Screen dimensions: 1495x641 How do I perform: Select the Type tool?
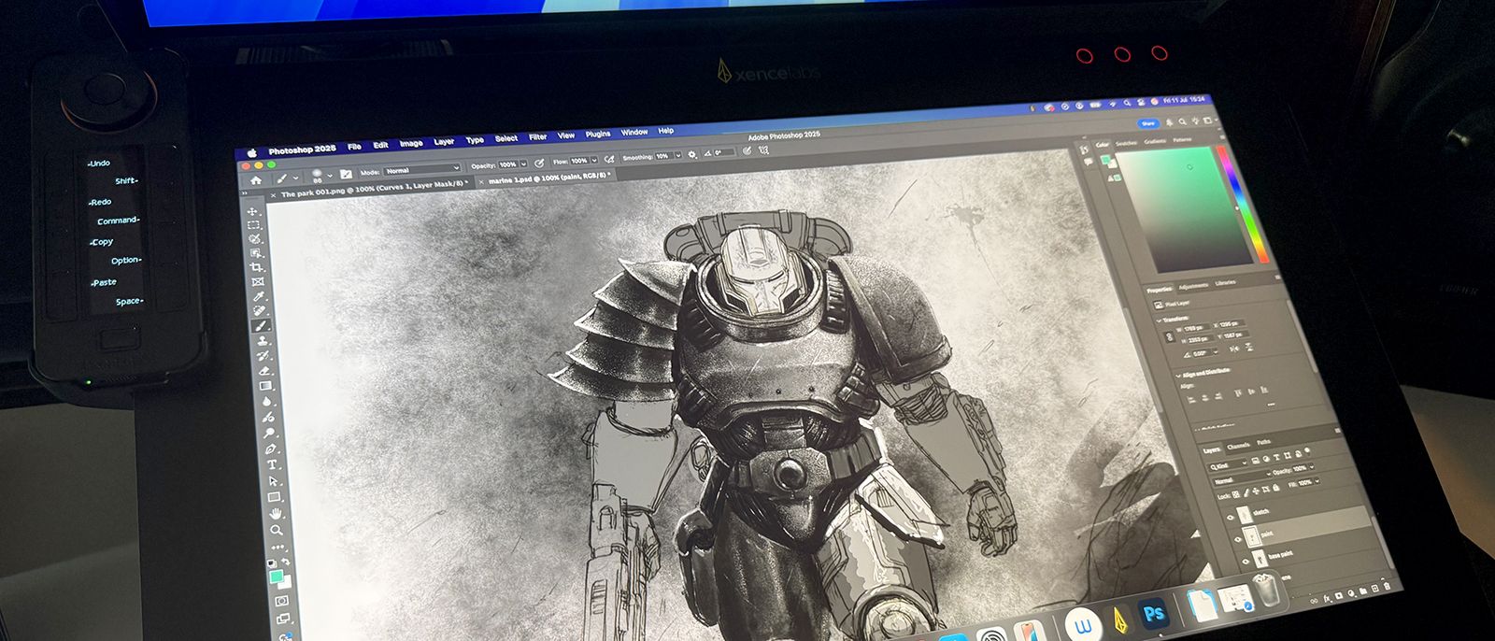point(273,464)
